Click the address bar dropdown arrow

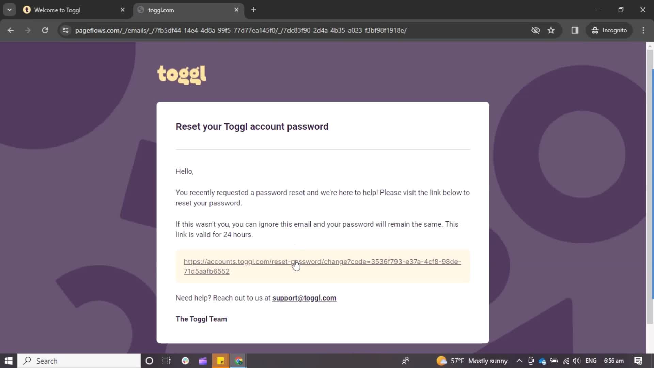9,10
